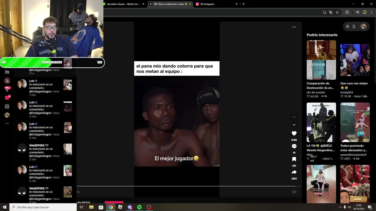Click the Podría interesarte heading
The width and height of the screenshot is (376, 211).
322,35
